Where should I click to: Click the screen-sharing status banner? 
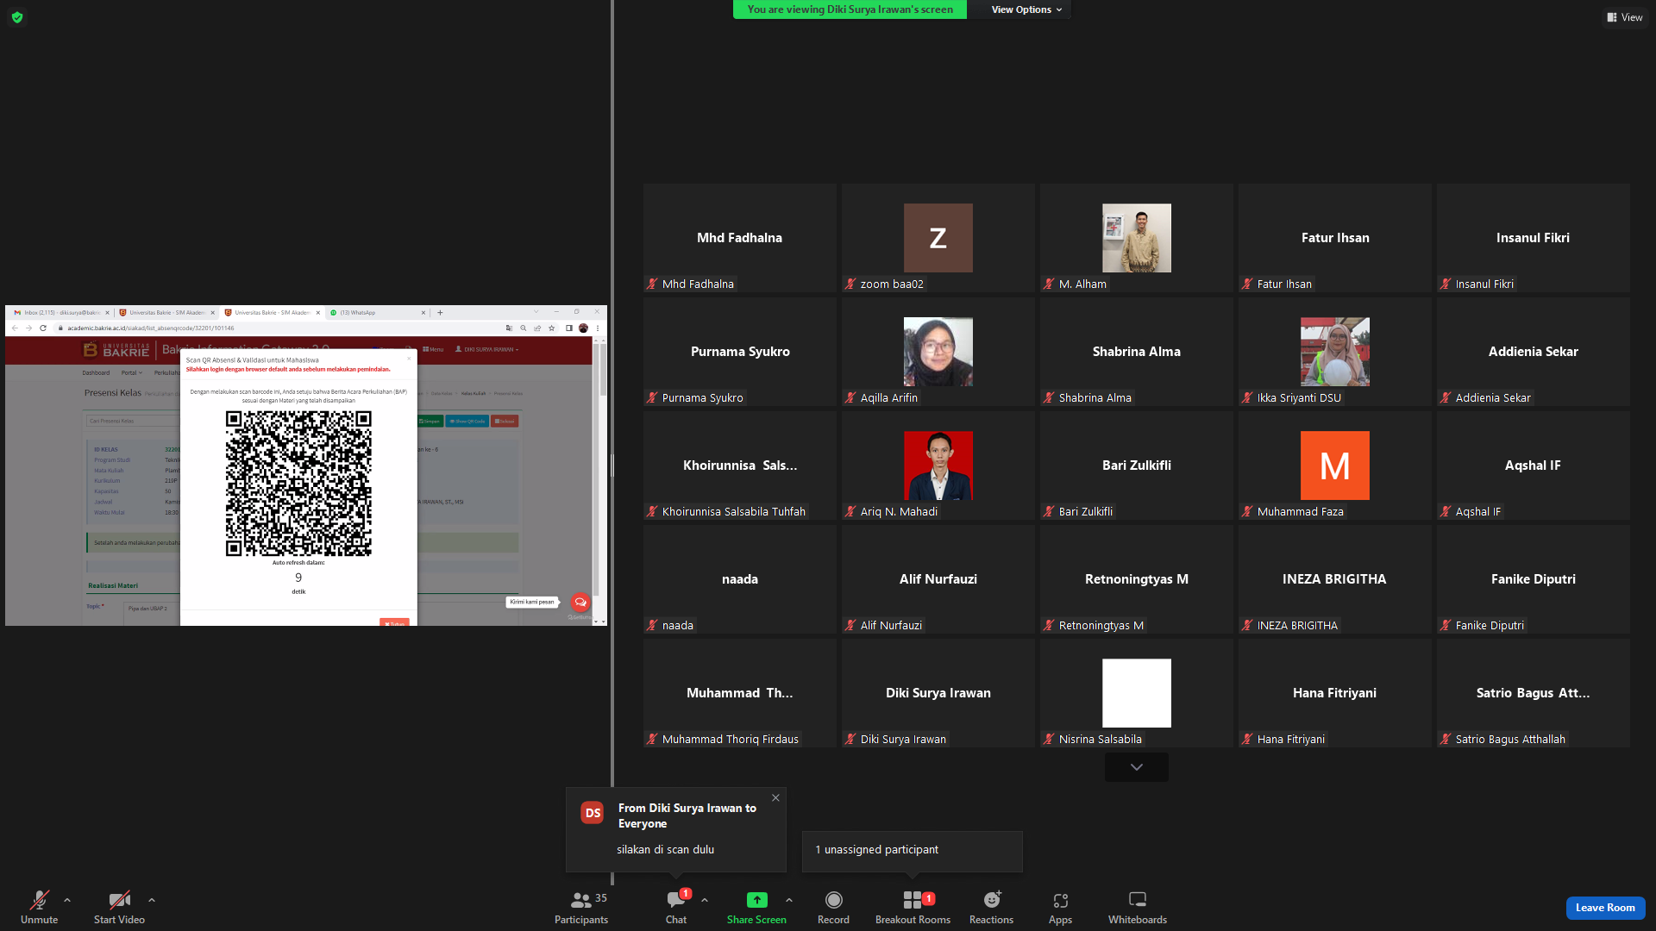[850, 9]
